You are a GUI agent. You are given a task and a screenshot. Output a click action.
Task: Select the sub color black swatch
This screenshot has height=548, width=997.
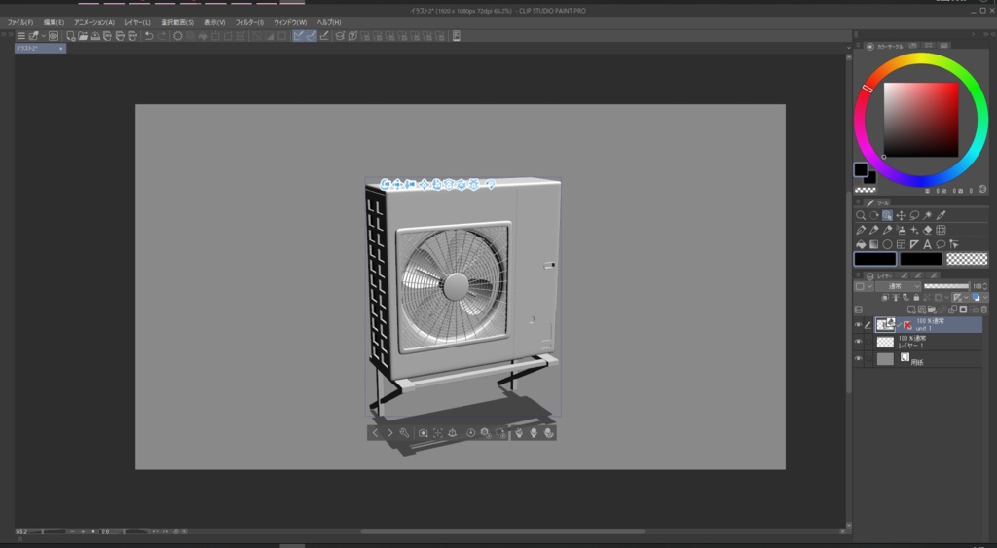click(x=921, y=259)
